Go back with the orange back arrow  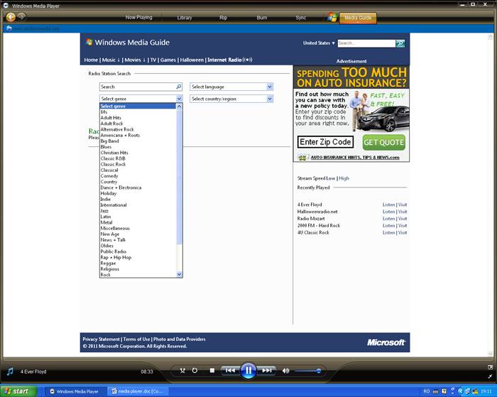[x=11, y=17]
